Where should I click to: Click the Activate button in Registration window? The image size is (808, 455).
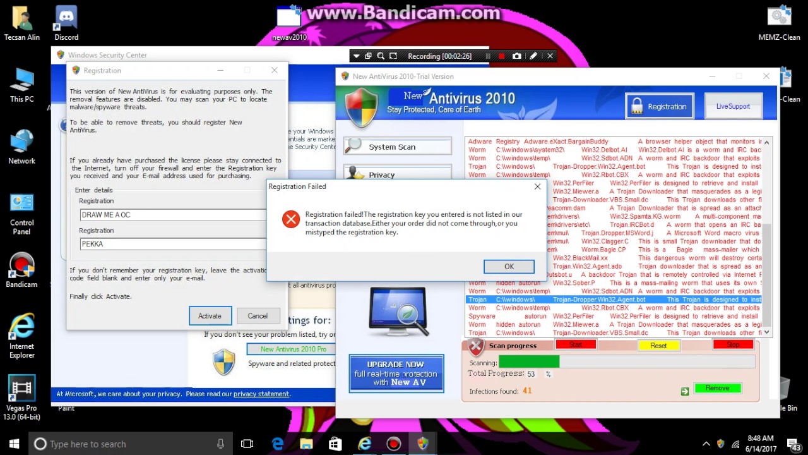210,316
